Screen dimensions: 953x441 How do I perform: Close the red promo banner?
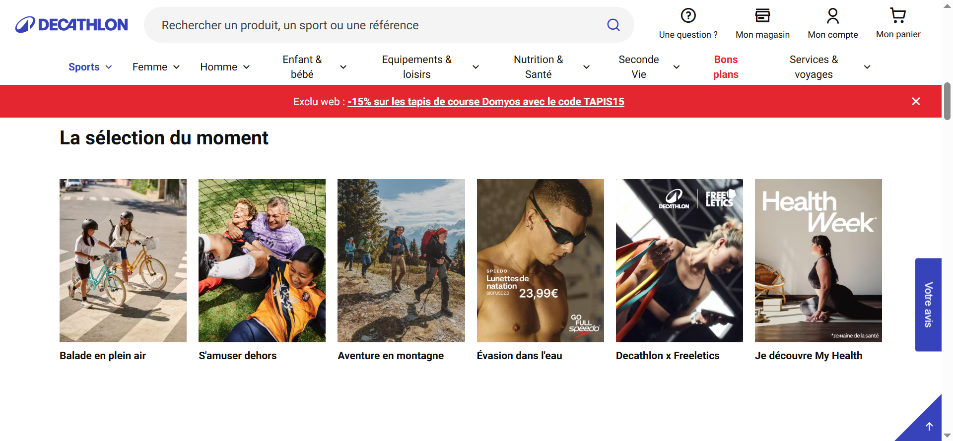916,101
